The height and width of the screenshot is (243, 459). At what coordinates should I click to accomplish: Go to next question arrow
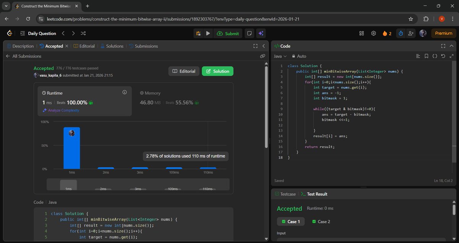tap(73, 33)
